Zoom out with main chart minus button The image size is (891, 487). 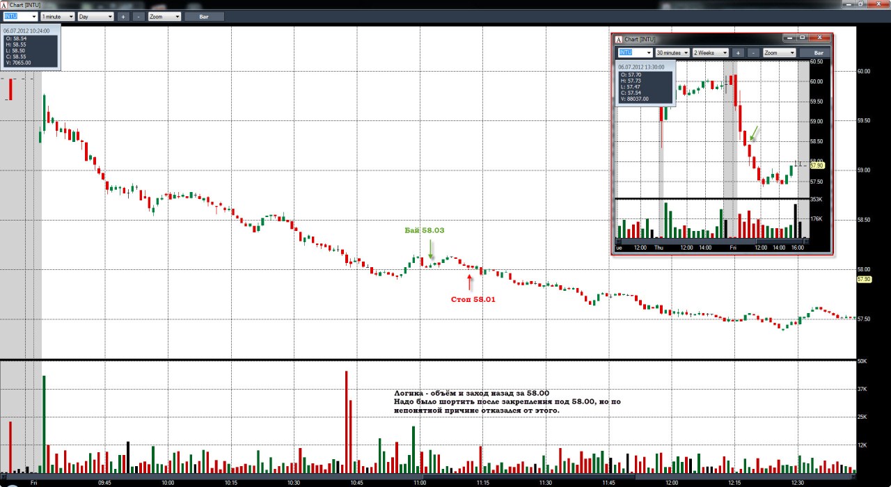[x=138, y=16]
